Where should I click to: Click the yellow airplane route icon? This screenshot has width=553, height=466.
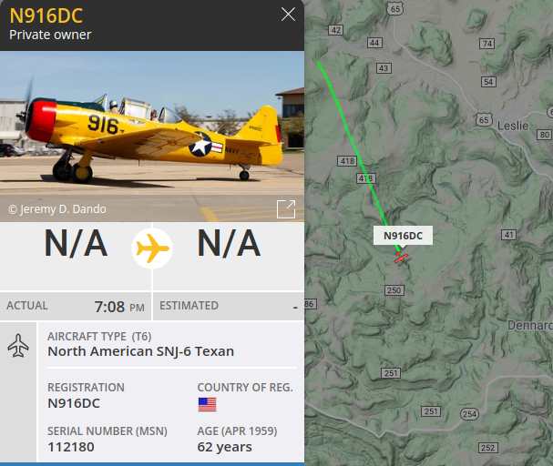[x=152, y=248]
